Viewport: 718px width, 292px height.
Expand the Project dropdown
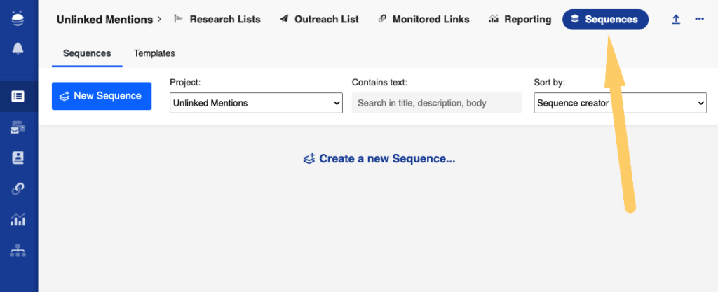pyautogui.click(x=256, y=103)
